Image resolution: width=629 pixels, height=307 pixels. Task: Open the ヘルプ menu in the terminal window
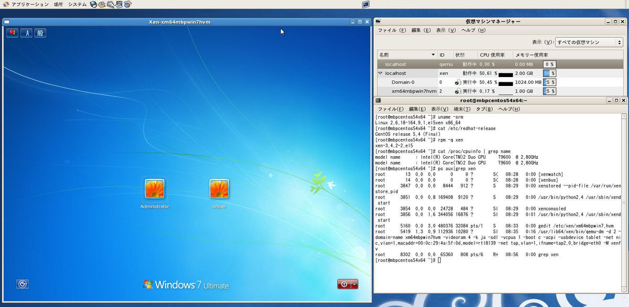pyautogui.click(x=508, y=109)
